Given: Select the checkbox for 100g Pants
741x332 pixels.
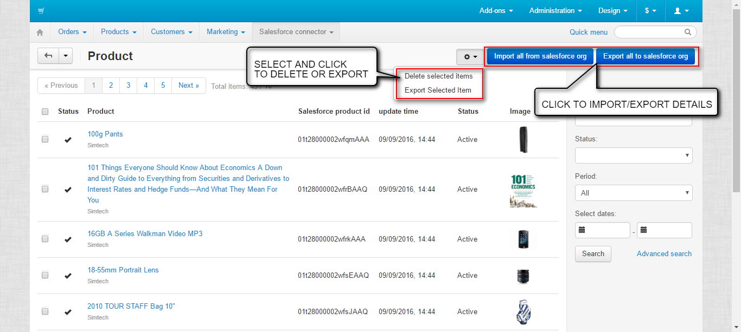Looking at the screenshot, I should (45, 139).
